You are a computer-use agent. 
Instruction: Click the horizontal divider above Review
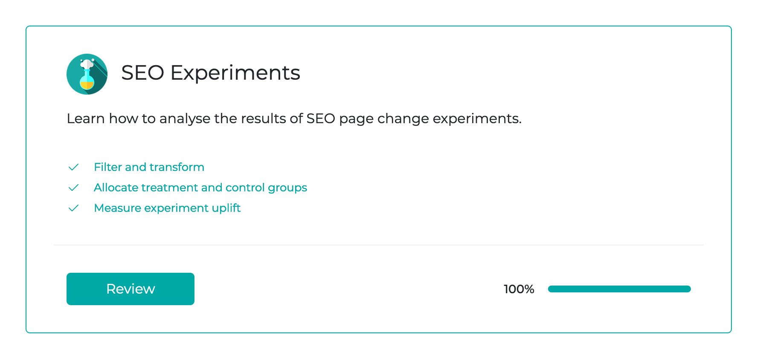click(379, 245)
